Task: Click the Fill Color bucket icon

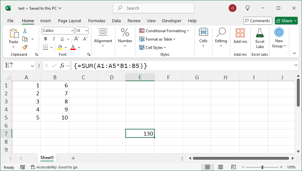Action: point(60,47)
